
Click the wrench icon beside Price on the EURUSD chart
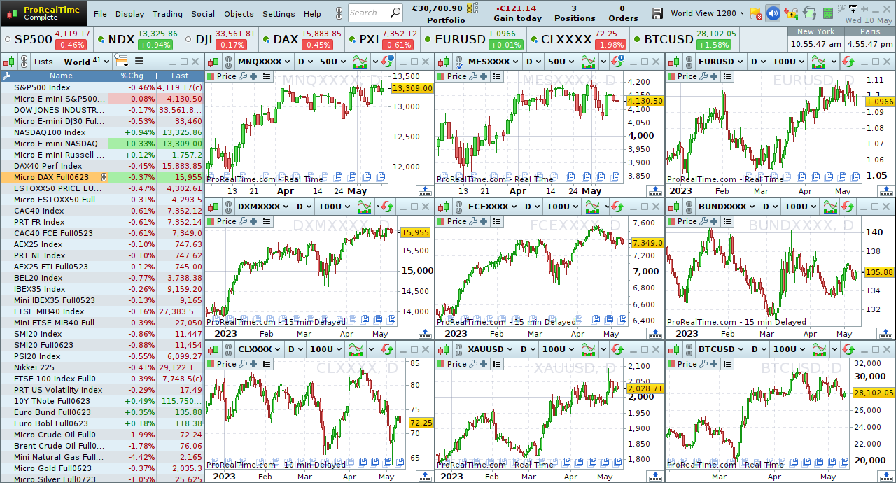703,76
